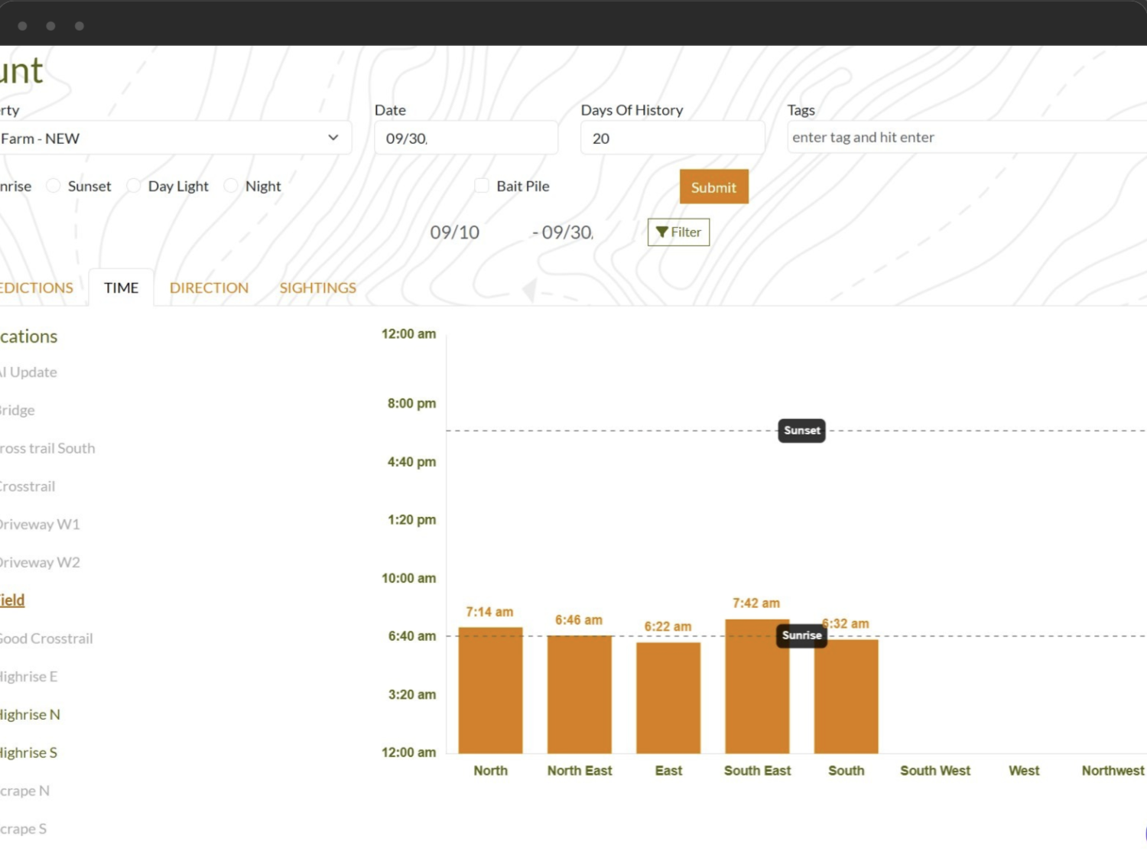
Task: Select Highrise S location
Action: [x=28, y=753]
